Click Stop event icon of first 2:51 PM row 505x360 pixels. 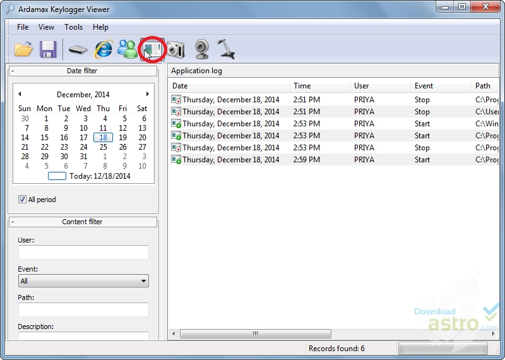(176, 100)
